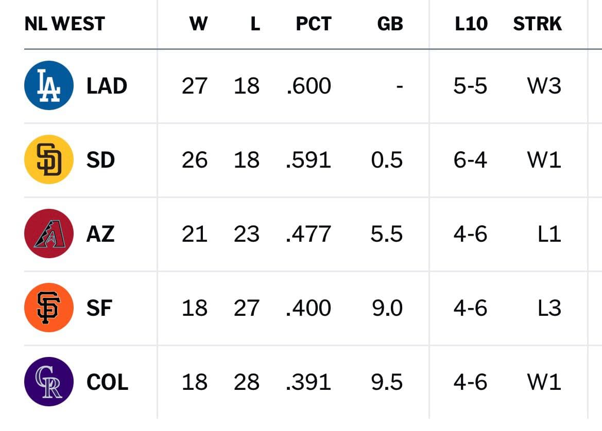Sort standings by W column header
This screenshot has height=431, width=602.
[x=198, y=24]
